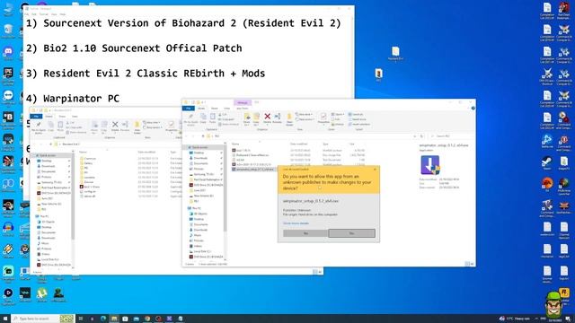
Task: Open Notepad Format menu
Action: [x=44, y=14]
